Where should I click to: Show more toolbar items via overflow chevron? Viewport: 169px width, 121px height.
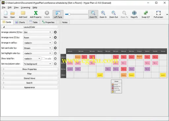click(x=167, y=14)
